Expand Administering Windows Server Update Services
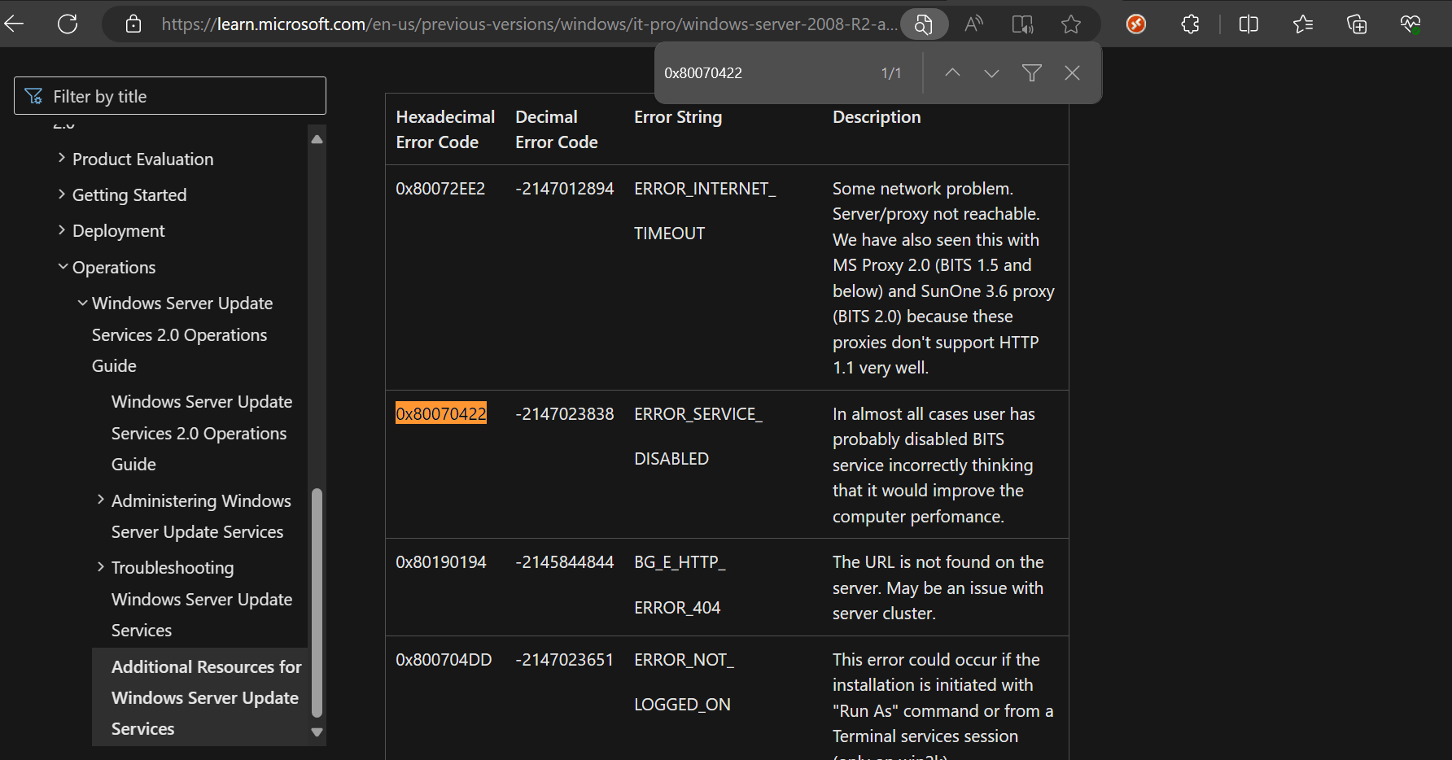Screen dimensions: 1452x760 pos(101,500)
